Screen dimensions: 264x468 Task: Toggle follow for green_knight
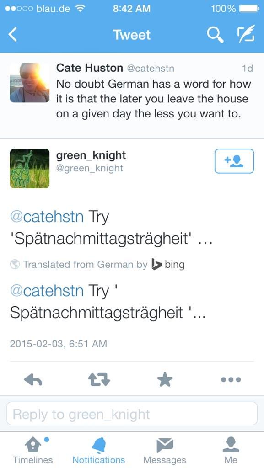coord(234,161)
